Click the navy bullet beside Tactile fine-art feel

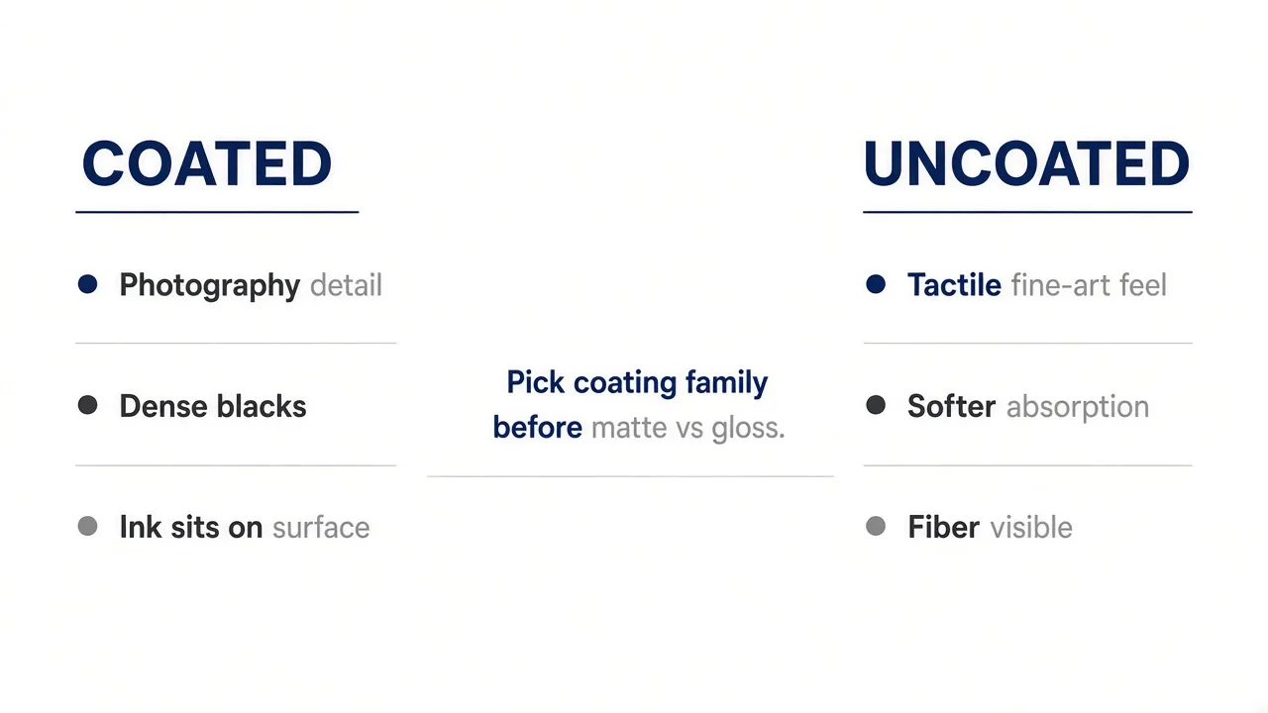click(876, 285)
